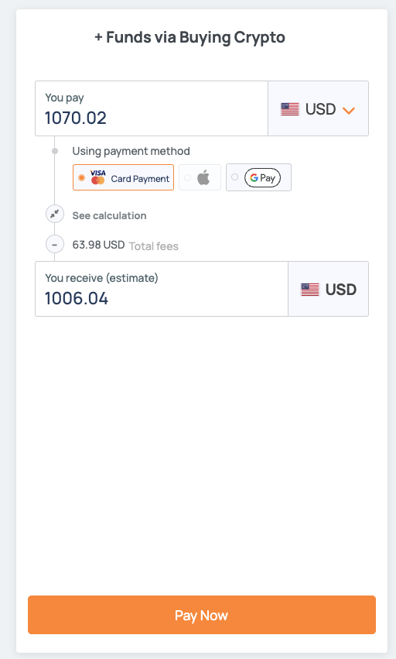Click the Using payment method label
The image size is (396, 659).
(x=131, y=151)
